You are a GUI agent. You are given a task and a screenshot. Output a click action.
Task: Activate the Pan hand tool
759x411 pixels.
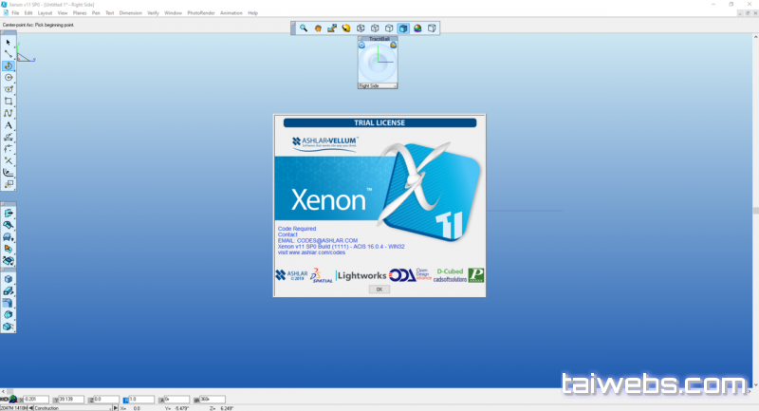point(318,28)
